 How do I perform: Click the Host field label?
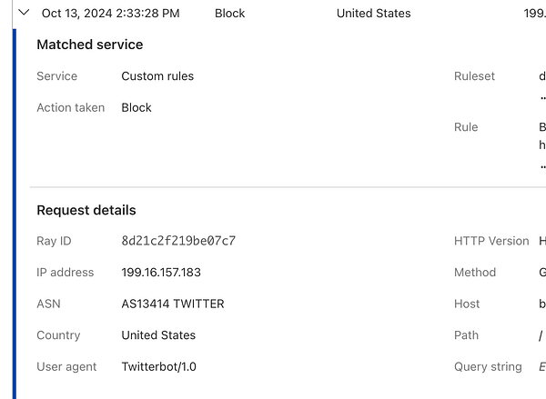point(467,304)
